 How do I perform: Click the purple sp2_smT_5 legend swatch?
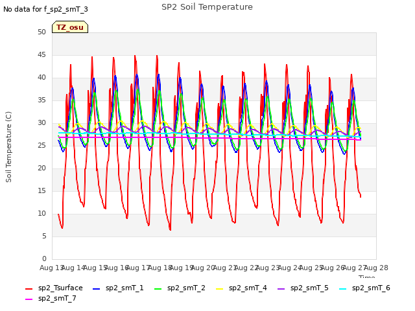[281, 289]
